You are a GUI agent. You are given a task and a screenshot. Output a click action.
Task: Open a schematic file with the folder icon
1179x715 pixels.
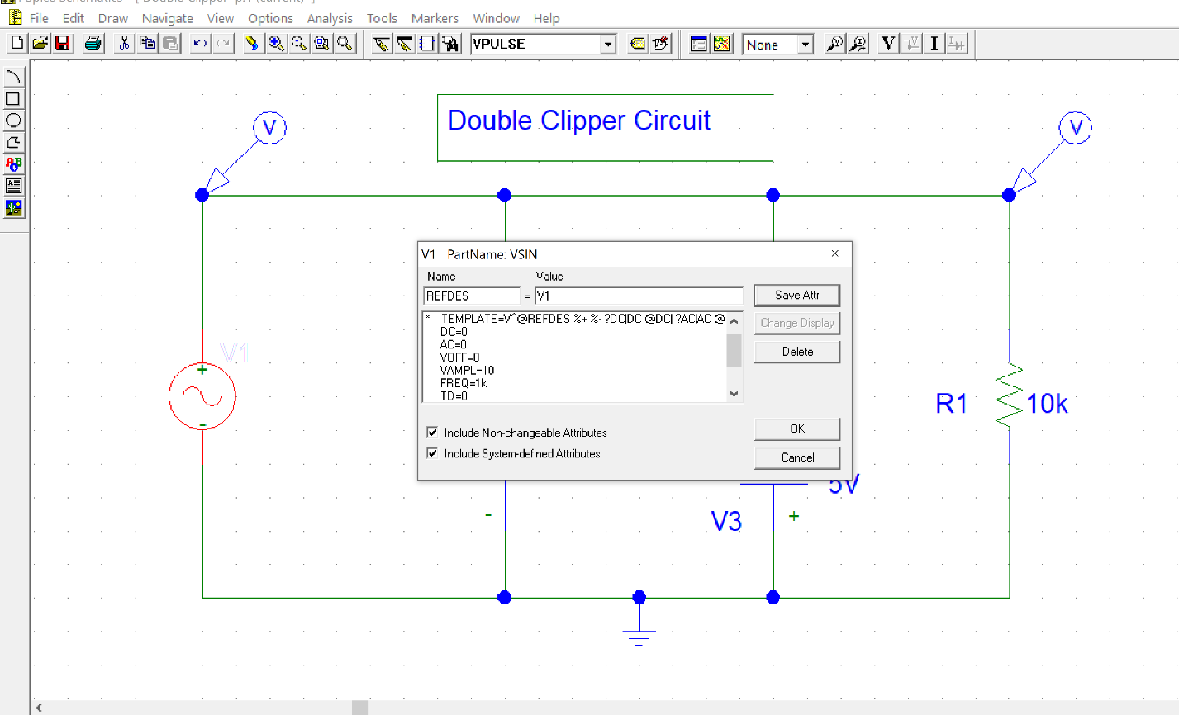[x=39, y=43]
